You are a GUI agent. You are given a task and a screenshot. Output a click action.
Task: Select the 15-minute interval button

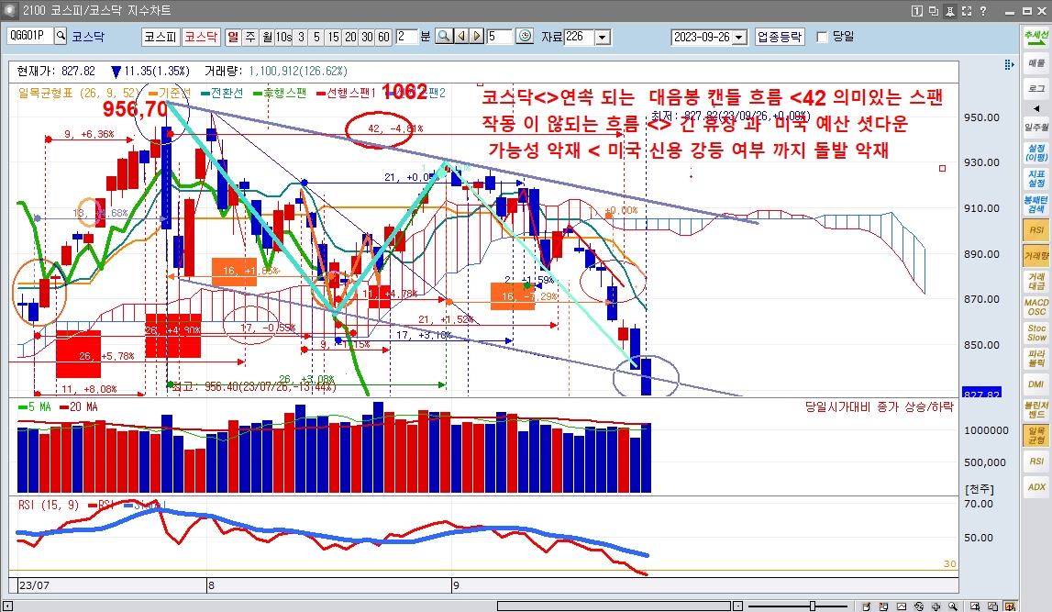[x=334, y=36]
